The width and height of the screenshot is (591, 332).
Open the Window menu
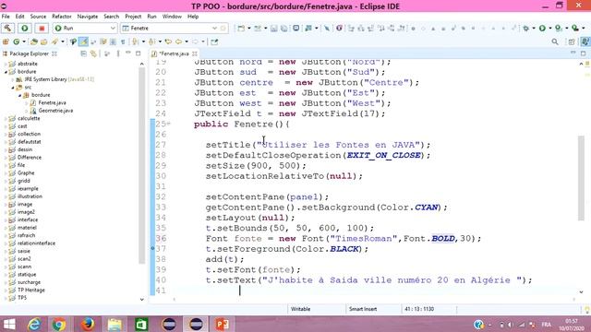point(172,17)
